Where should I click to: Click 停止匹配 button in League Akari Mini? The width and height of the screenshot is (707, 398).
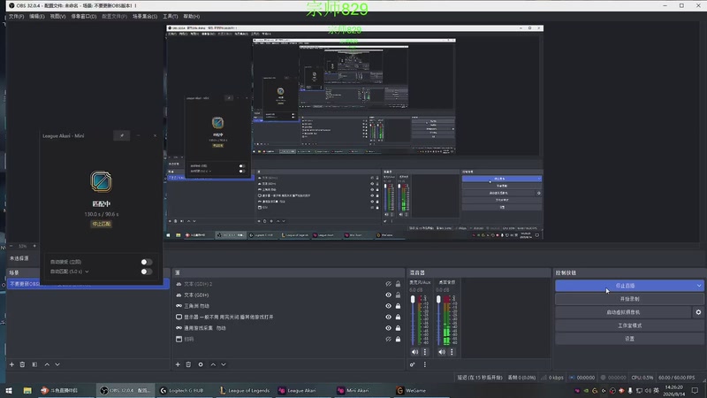coord(102,224)
